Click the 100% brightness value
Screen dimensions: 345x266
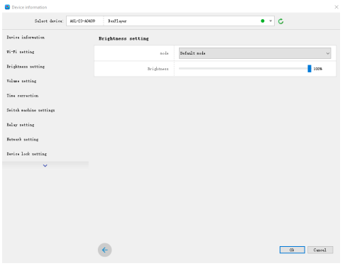[x=318, y=69]
